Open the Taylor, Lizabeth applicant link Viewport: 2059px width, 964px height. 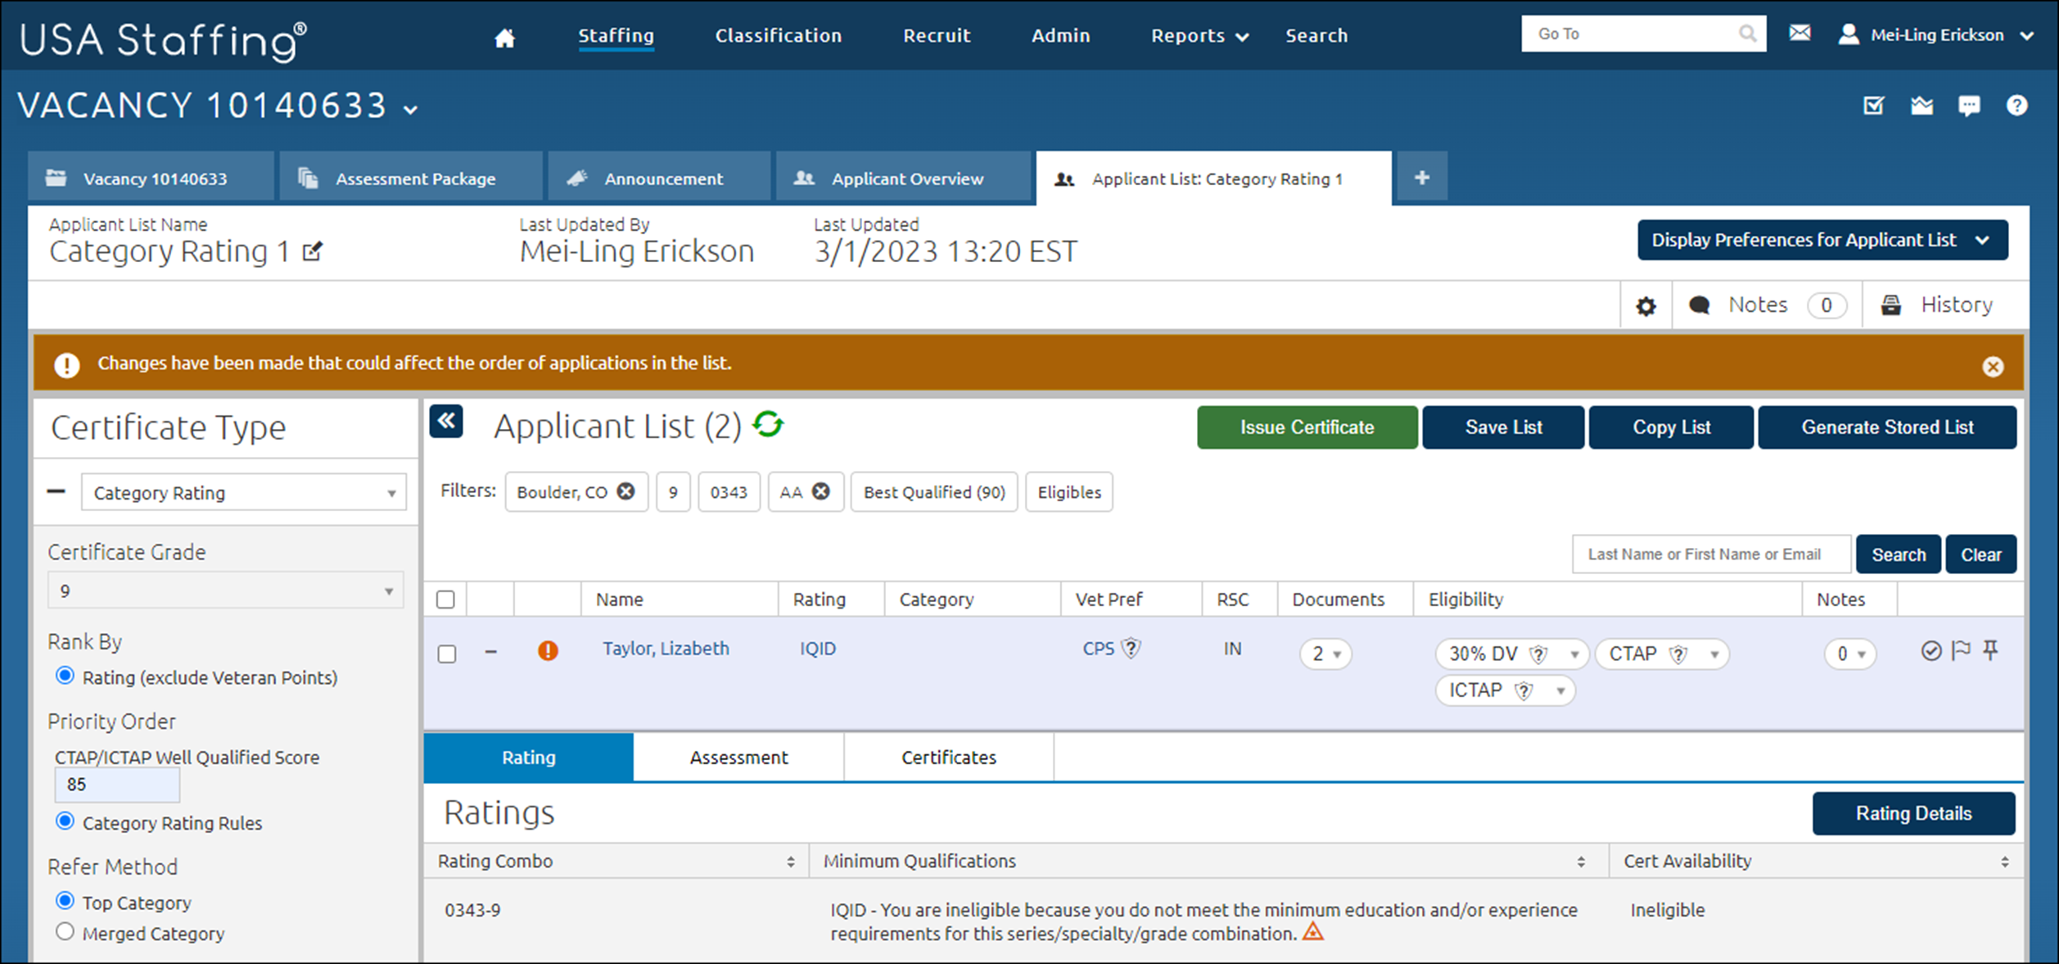pyautogui.click(x=666, y=649)
